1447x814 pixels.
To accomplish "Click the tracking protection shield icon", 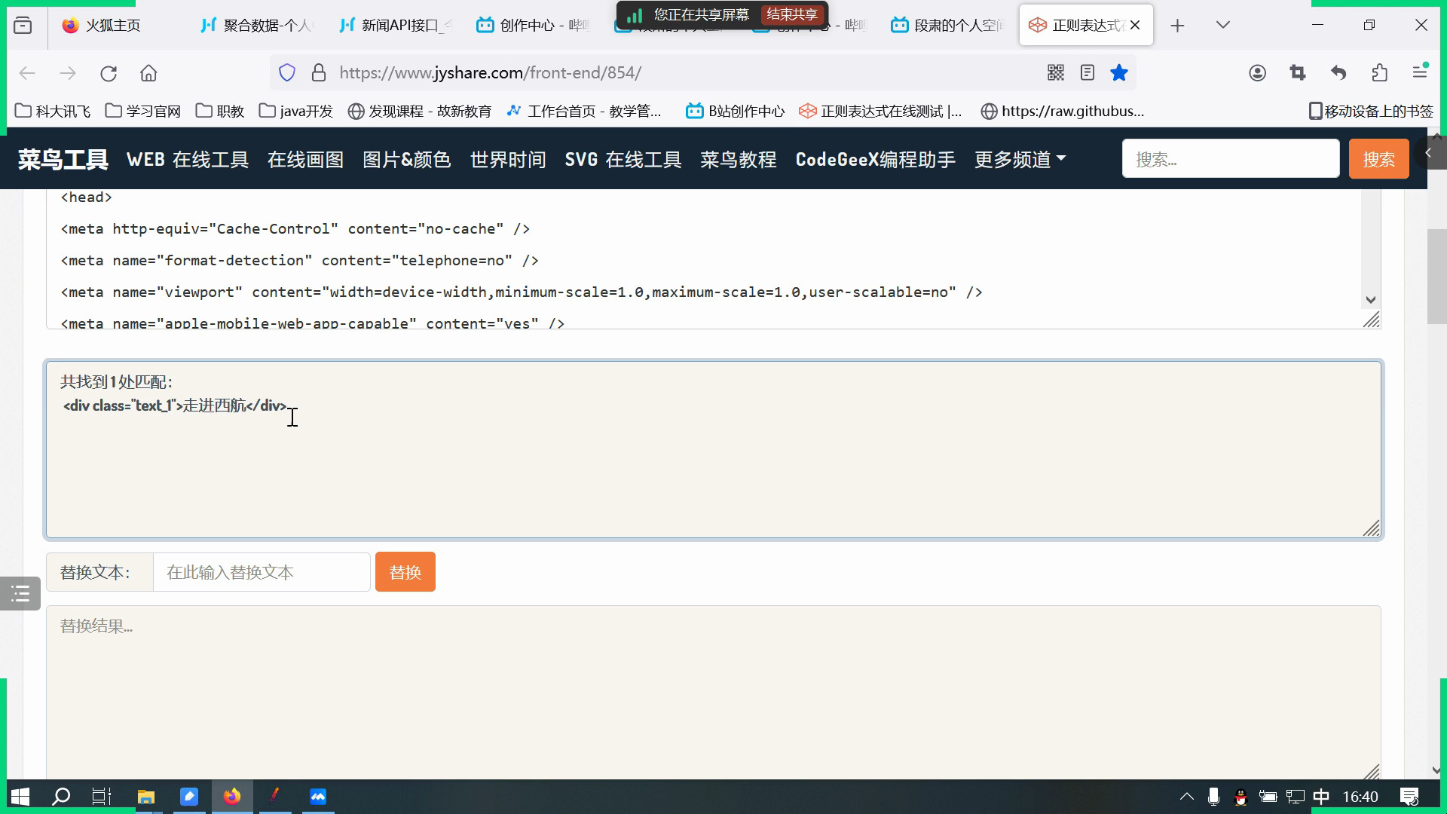I will 287,73.
